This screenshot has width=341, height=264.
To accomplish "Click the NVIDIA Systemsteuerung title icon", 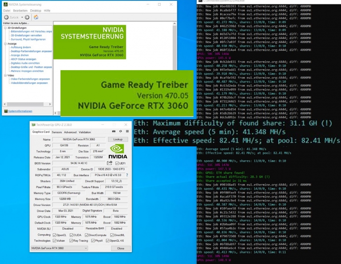I will tap(5, 4).
